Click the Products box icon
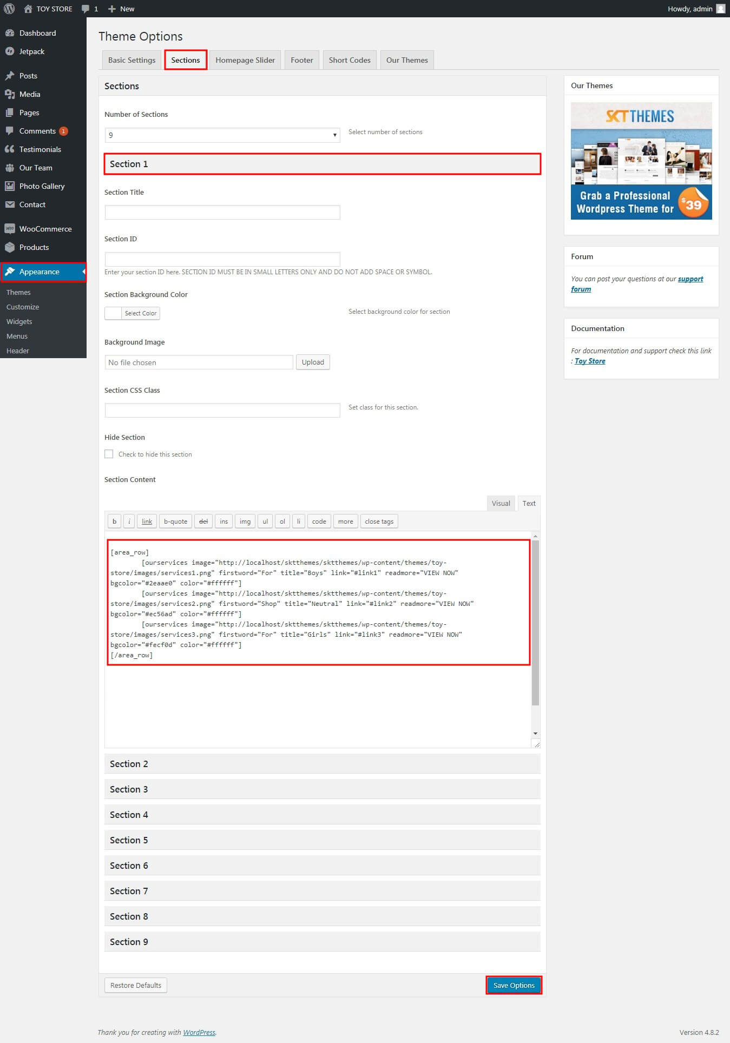Screen dimensions: 730x1043 [x=10, y=247]
